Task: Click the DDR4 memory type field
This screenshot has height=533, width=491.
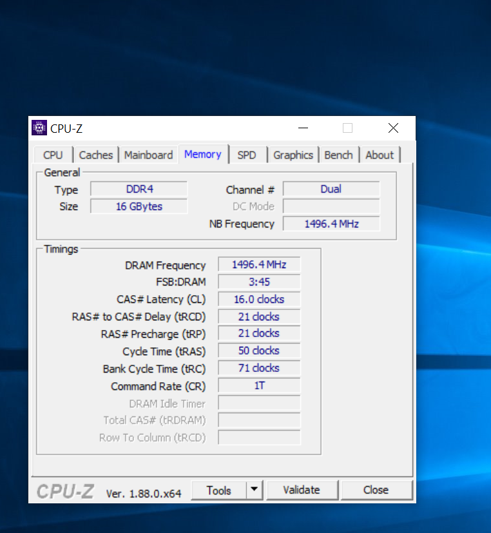Action: pos(139,189)
